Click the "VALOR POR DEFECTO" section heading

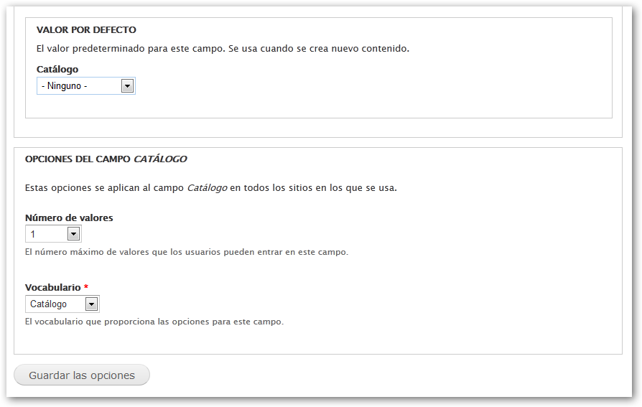pos(86,30)
